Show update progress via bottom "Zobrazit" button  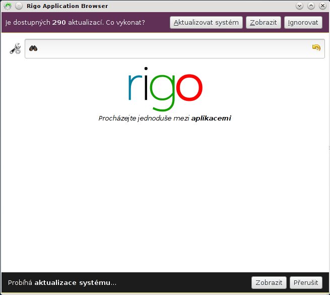269,283
